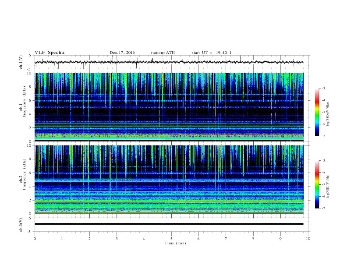
Task: Click the "station=ATH" label
Action: click(163, 53)
